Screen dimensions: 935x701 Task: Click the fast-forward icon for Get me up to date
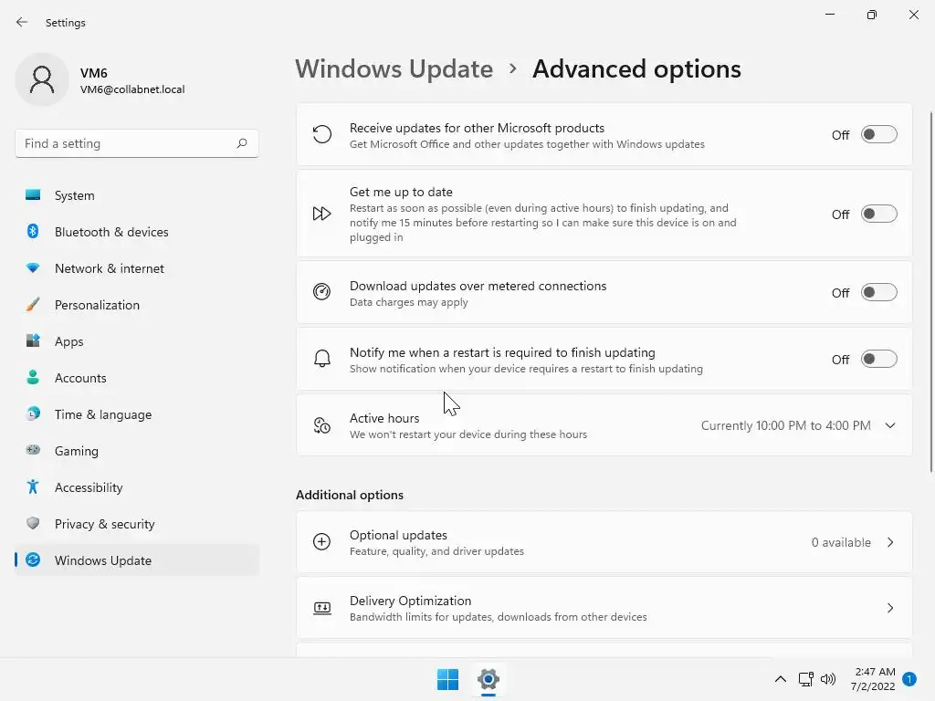(322, 214)
